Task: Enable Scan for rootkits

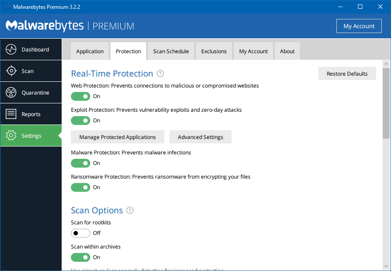Action: [80, 233]
